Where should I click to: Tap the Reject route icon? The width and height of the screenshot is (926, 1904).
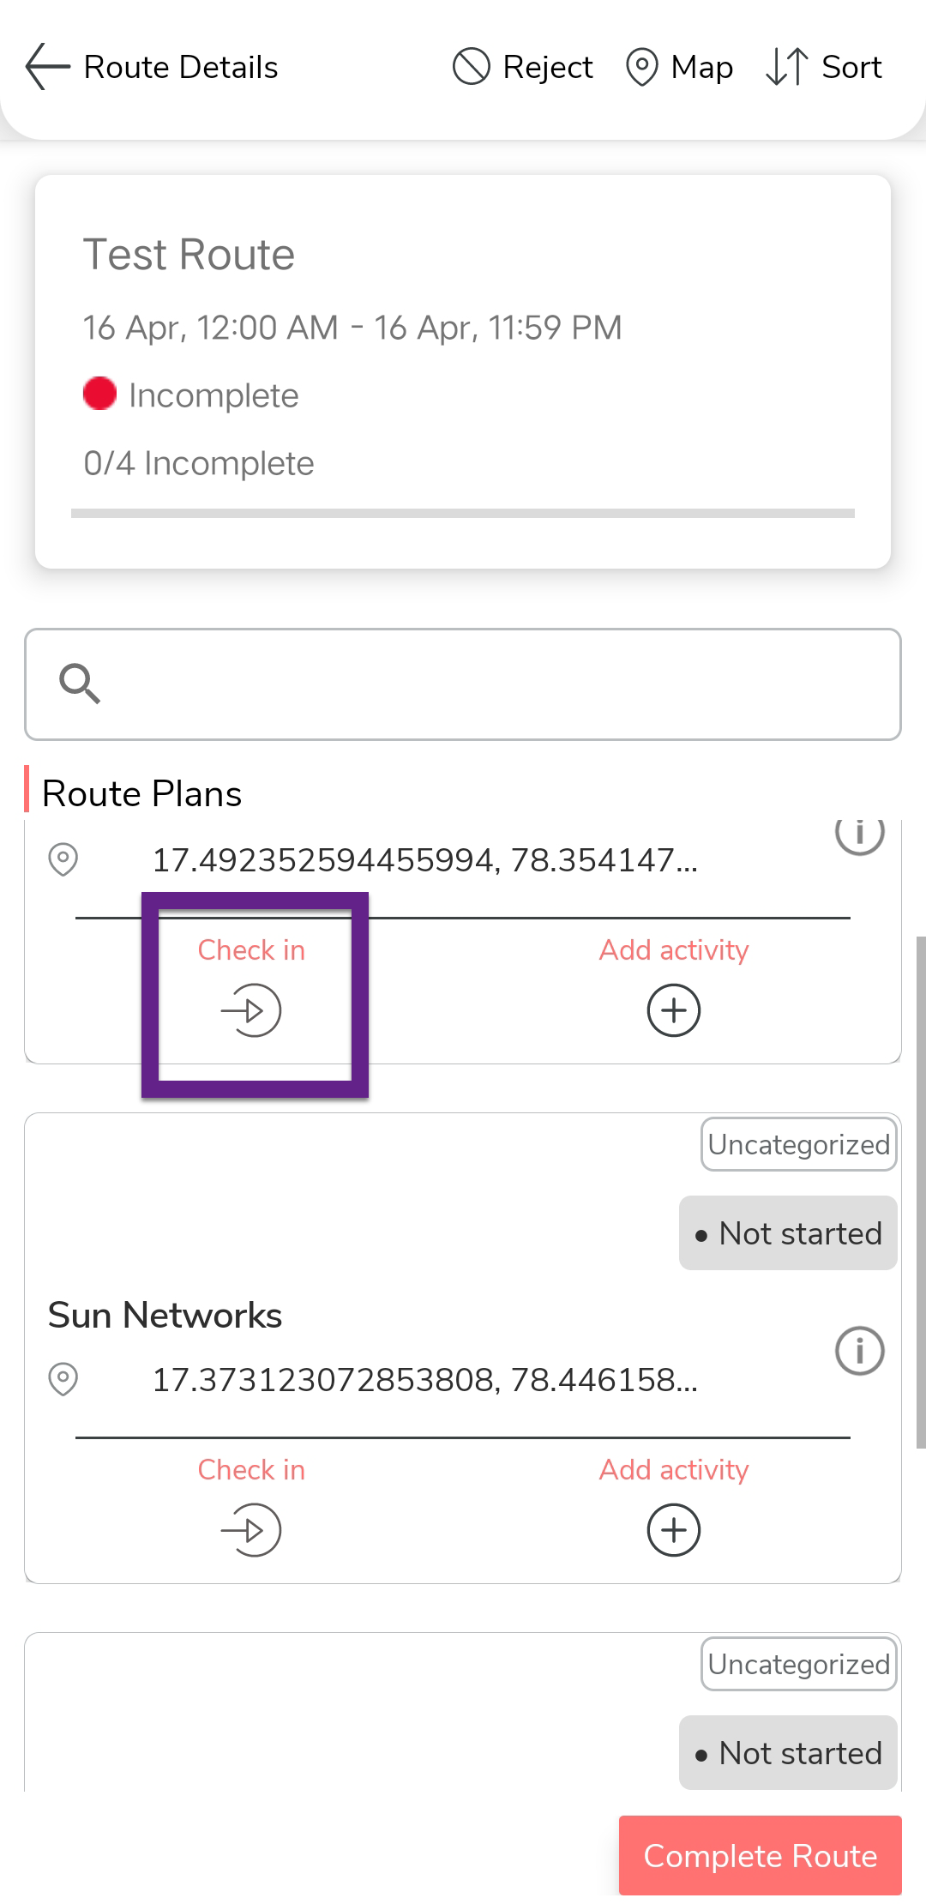point(471,67)
